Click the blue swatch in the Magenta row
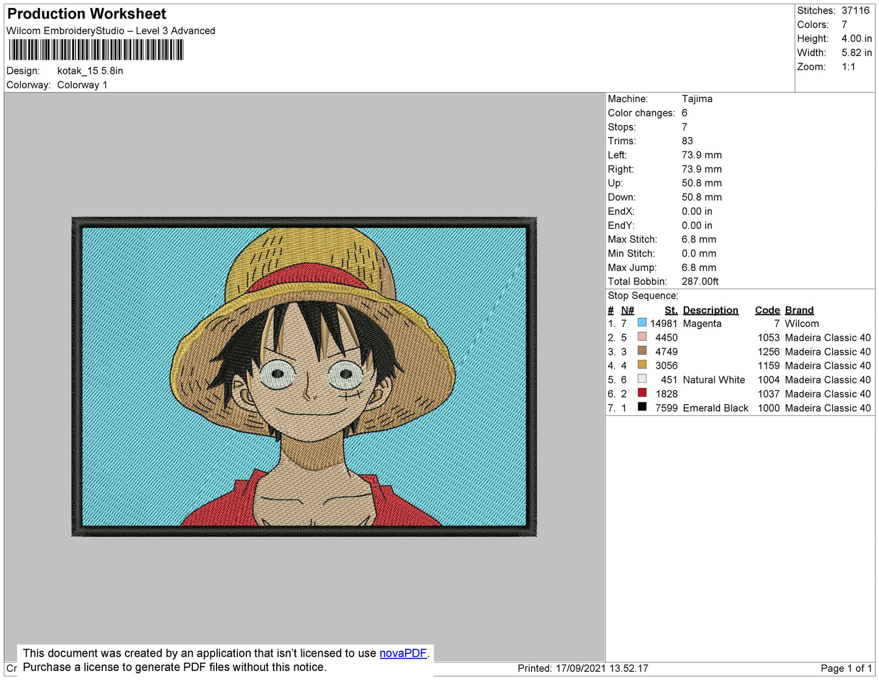Screen dimensions: 879x680 click(642, 323)
